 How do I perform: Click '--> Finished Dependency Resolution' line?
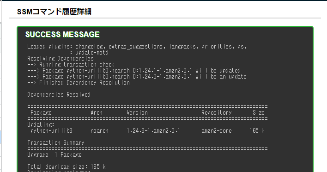point(79,83)
